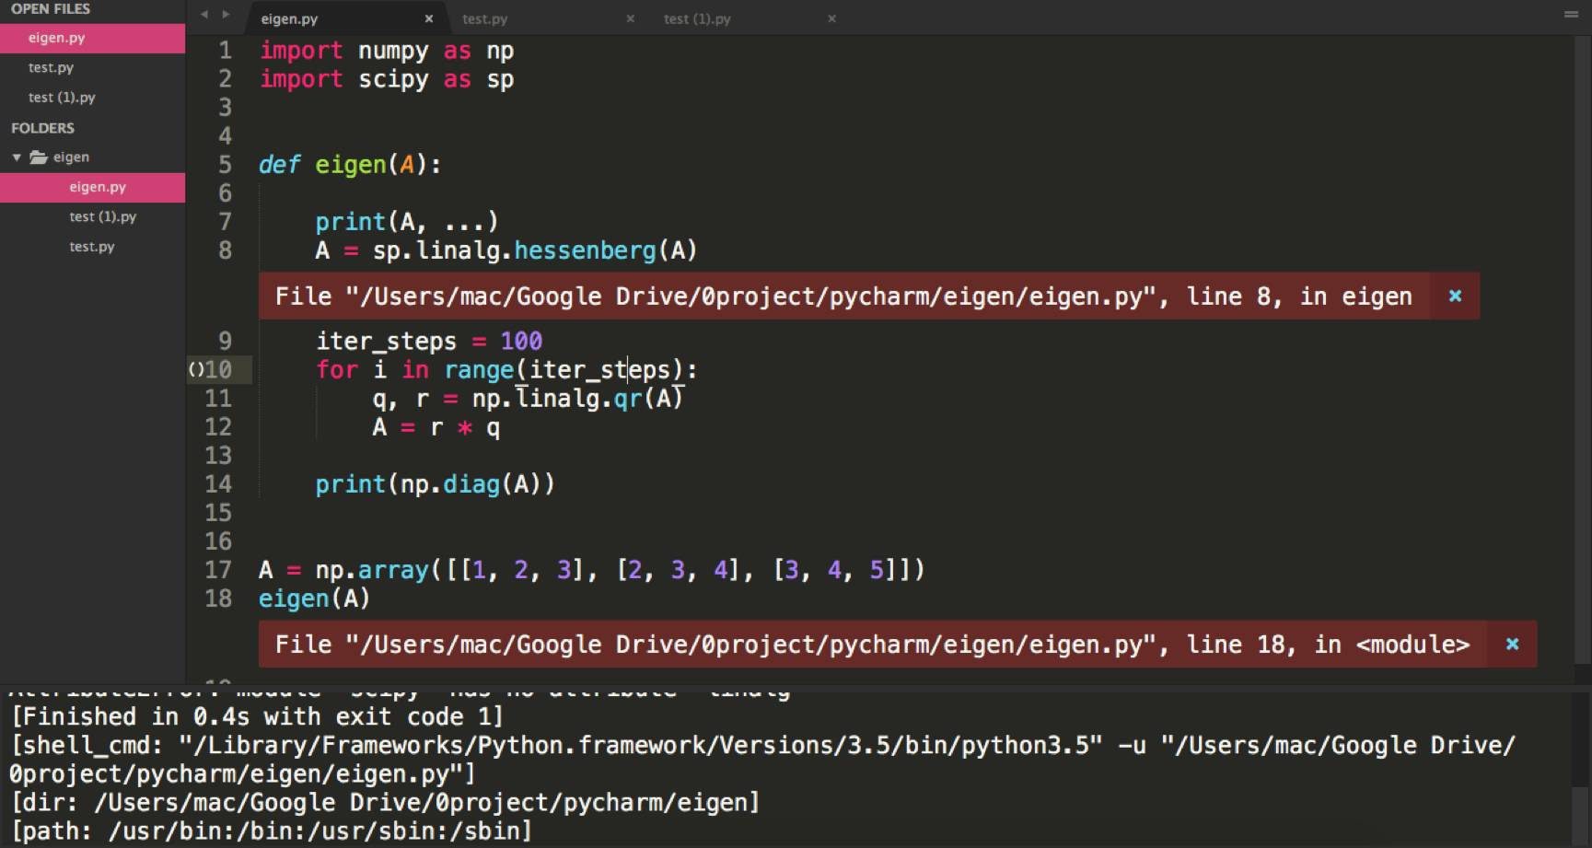Viewport: 1592px width, 848px height.
Task: Click the np.array definition line
Action: tap(592, 570)
